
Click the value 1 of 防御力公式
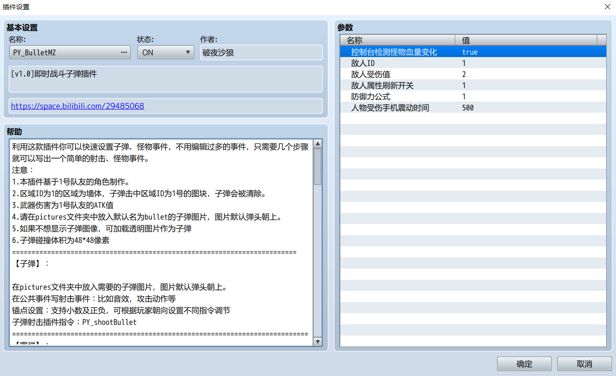[464, 97]
